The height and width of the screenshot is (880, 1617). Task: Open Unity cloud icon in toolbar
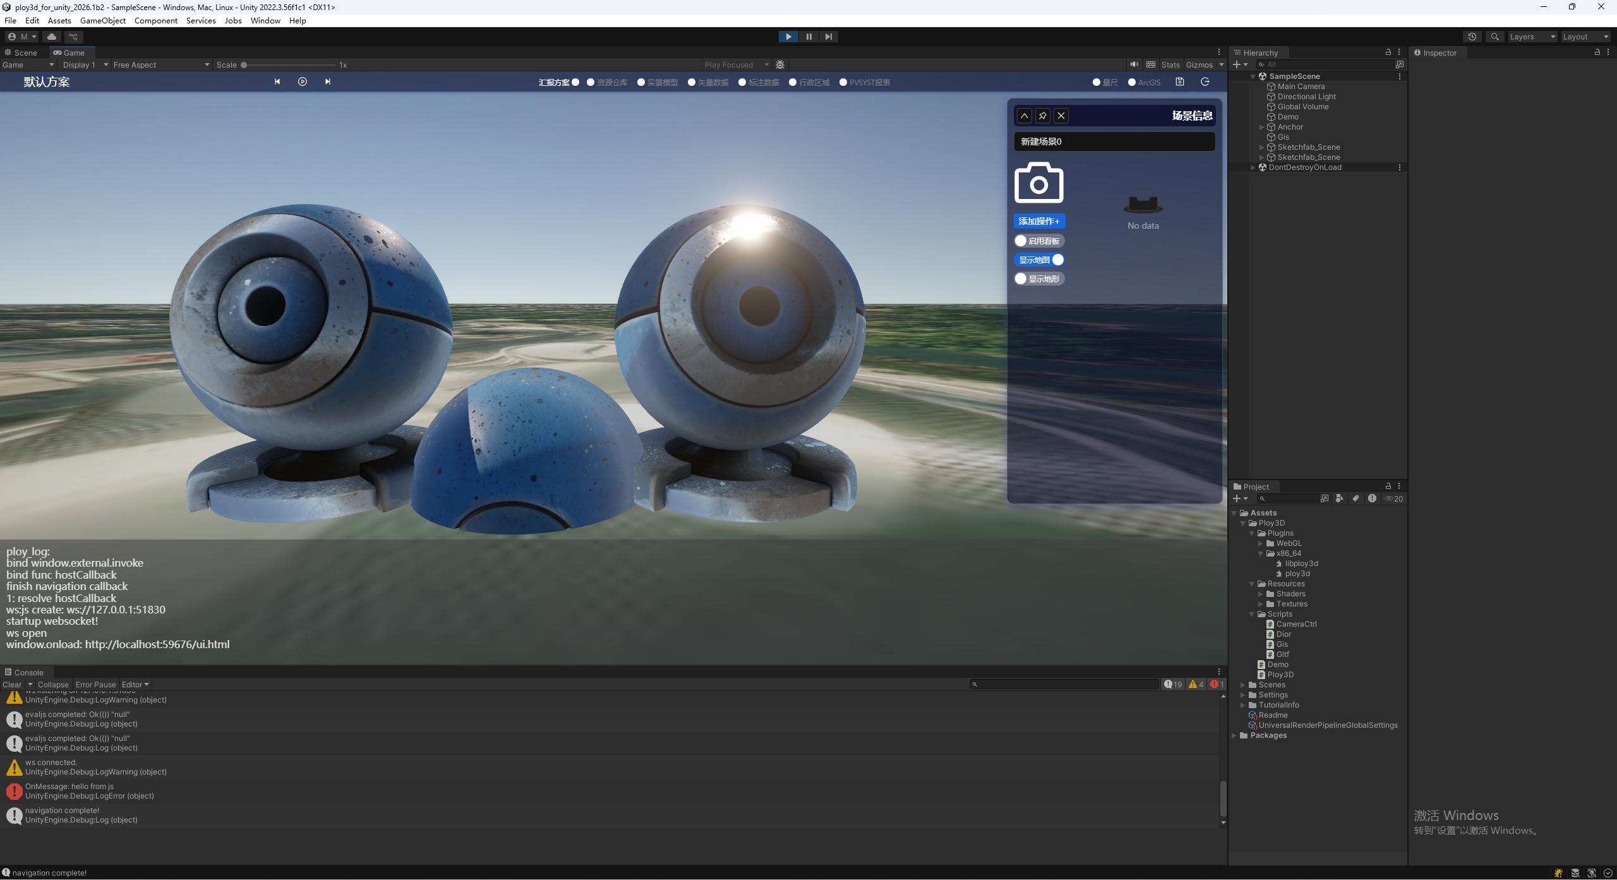point(52,37)
